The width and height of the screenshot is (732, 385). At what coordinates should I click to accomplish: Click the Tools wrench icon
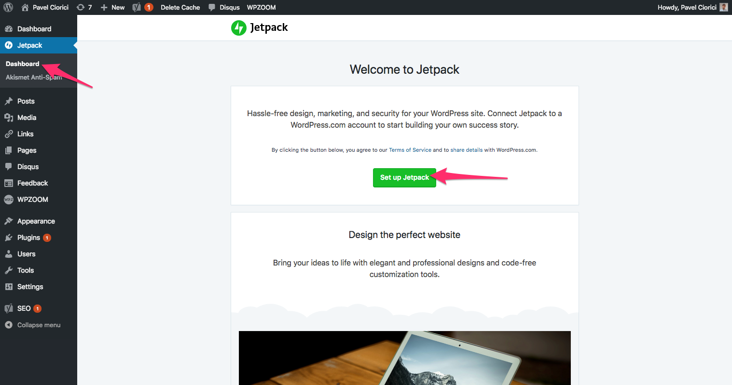pyautogui.click(x=9, y=270)
